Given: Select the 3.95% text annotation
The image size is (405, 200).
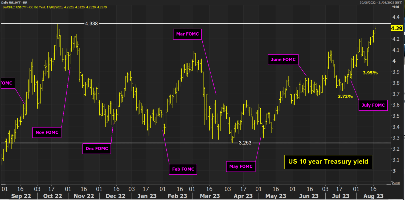Looking at the screenshot, I should tap(370, 73).
